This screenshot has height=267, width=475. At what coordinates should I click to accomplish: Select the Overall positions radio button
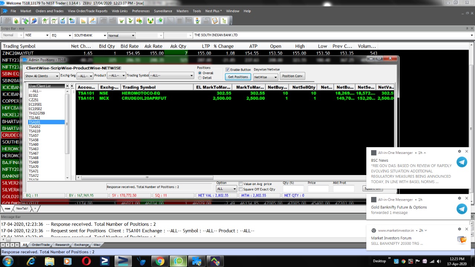point(200,73)
